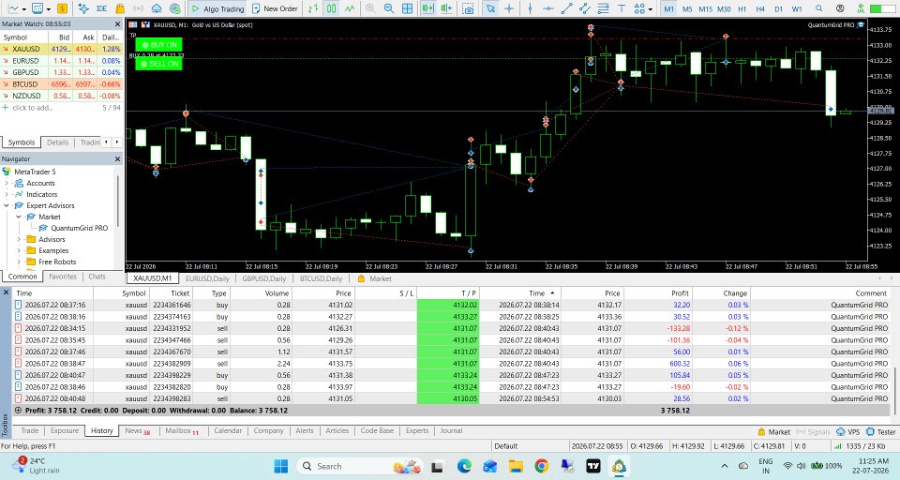
Task: Click the Market shopping bag toolbar icon
Action: pos(120,8)
